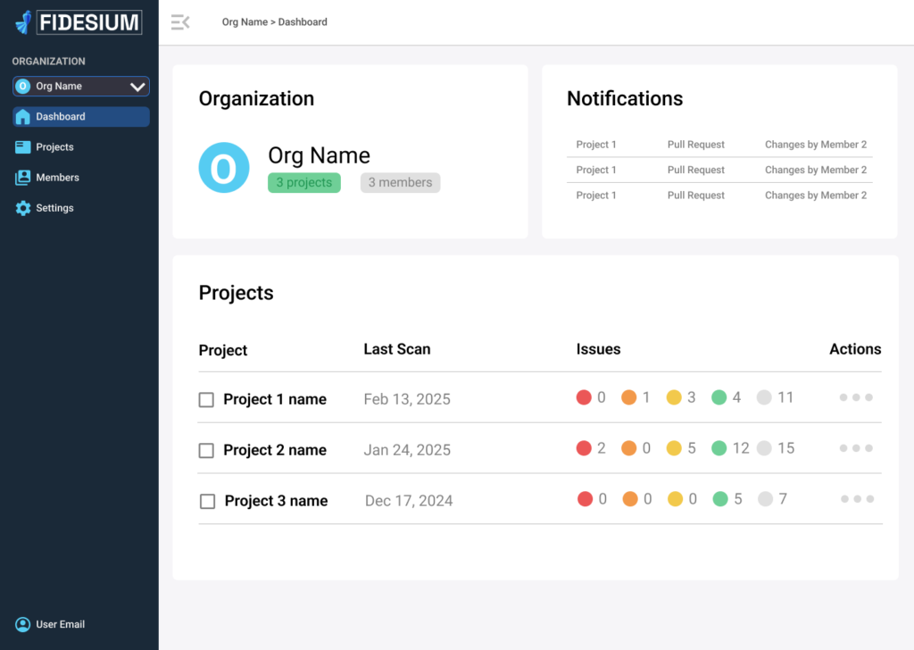Click gray issue dot for Project 1 name

click(764, 397)
